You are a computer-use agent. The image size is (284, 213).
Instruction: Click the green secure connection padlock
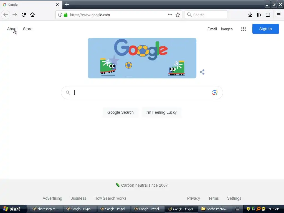click(x=66, y=15)
